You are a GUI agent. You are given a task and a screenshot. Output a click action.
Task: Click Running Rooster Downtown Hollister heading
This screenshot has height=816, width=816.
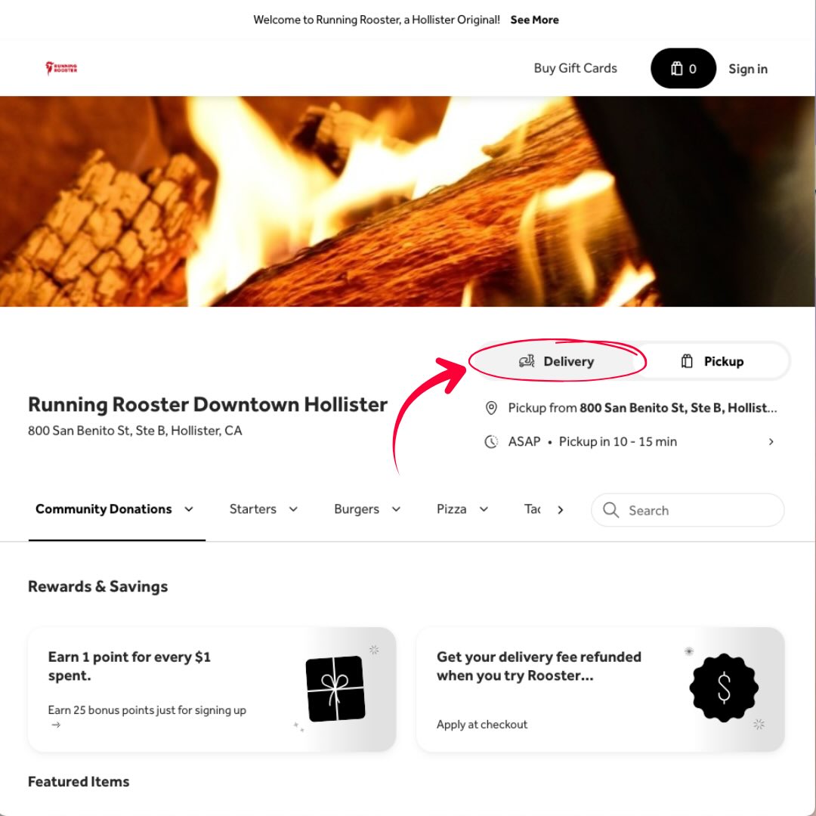(208, 404)
